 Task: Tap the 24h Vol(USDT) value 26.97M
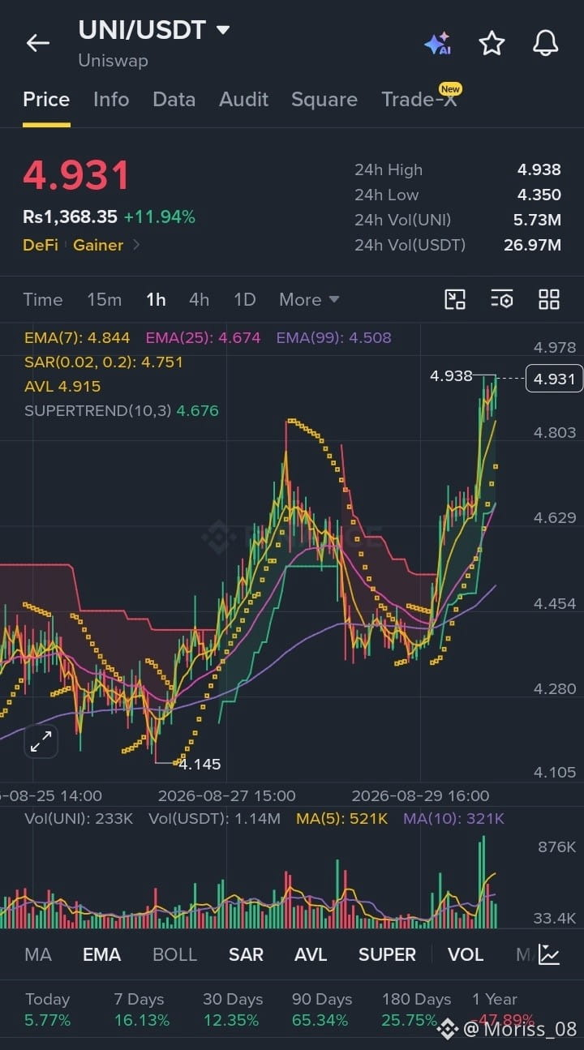[532, 245]
